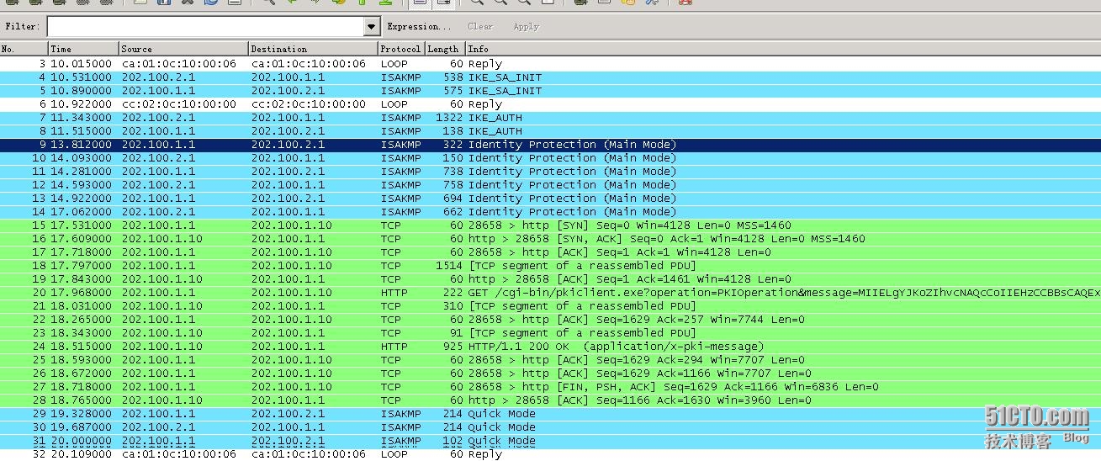Click source 202.100.1.10 in packet 16
Viewport: 1101px width, 461px height.
[162, 239]
